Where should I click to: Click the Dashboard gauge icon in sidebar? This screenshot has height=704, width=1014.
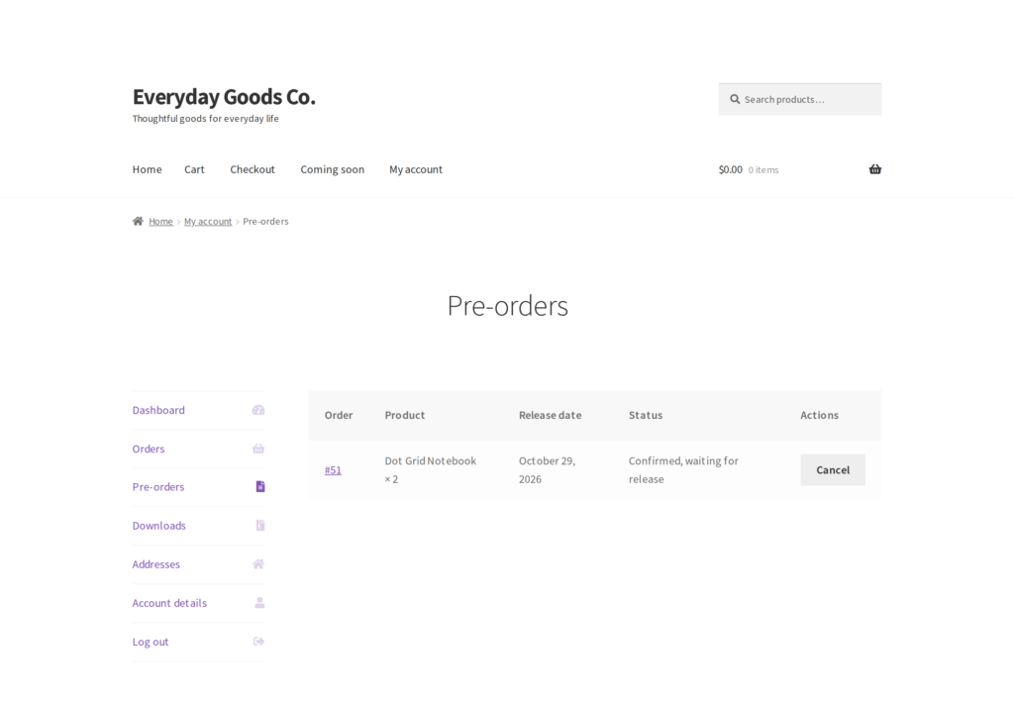click(258, 410)
